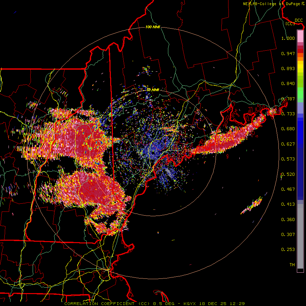This screenshot has height=306, width=306.
Task: Click the 0.5 DEG elevation text
Action: pos(164,304)
